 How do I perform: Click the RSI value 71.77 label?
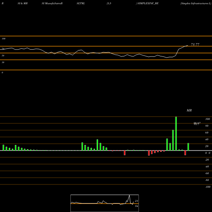tap(195, 45)
